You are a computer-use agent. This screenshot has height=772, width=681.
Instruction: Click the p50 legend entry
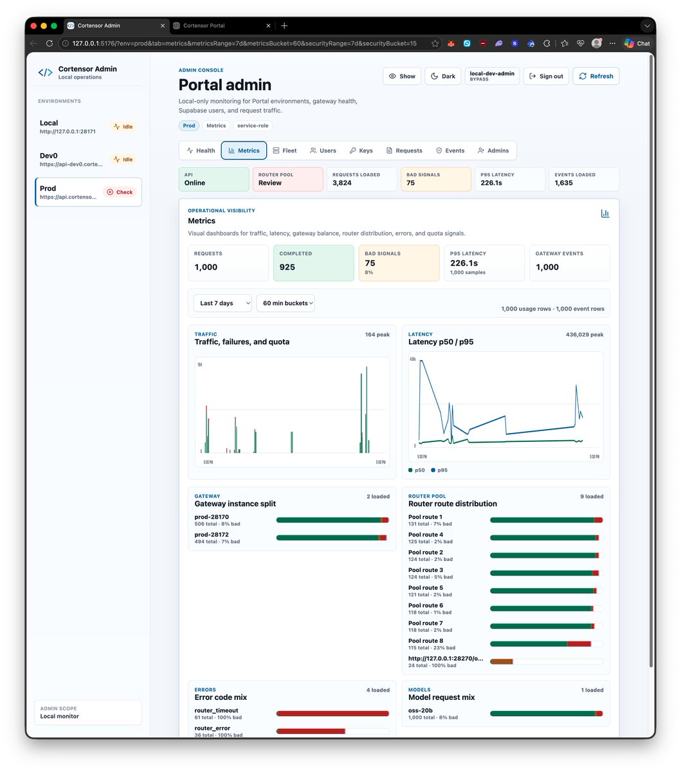tap(417, 470)
